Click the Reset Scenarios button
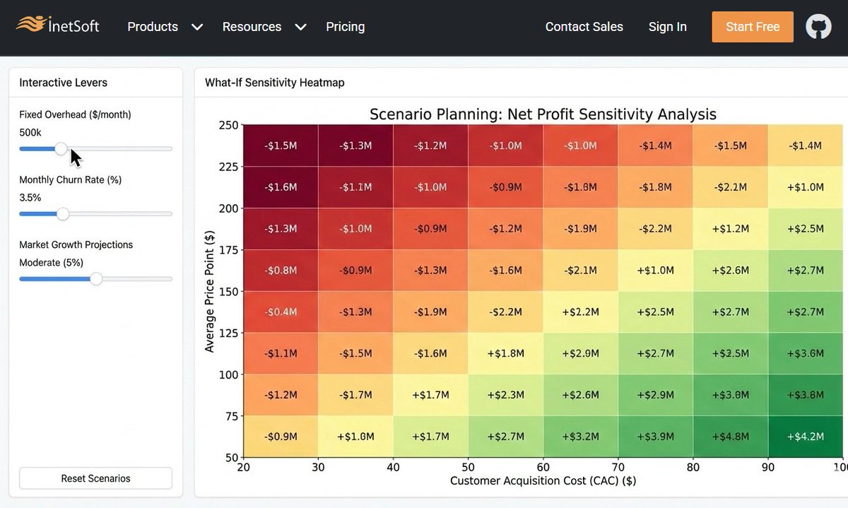 tap(95, 478)
